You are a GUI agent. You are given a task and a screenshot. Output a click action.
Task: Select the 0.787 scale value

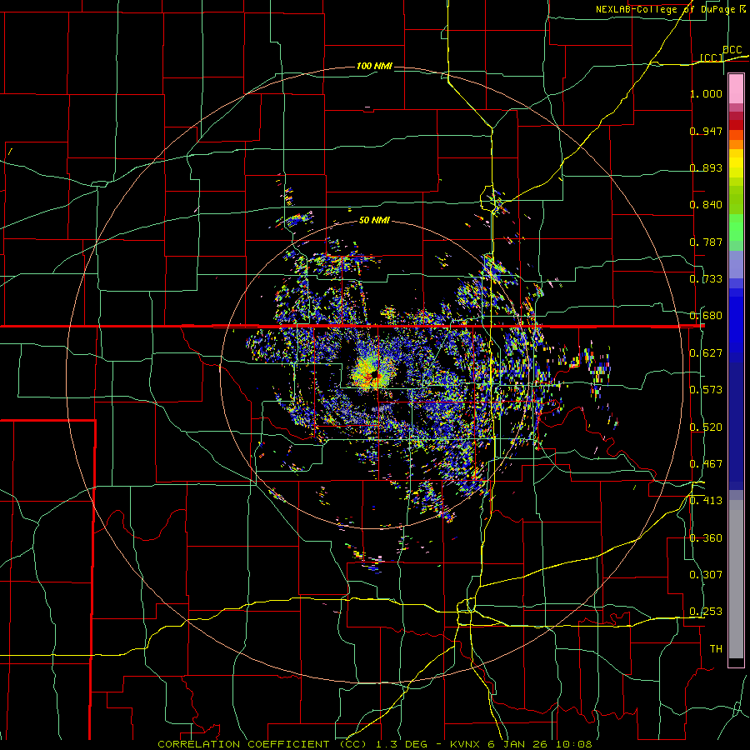(x=706, y=242)
